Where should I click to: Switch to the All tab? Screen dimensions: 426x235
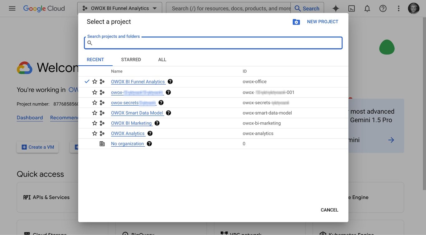(162, 59)
